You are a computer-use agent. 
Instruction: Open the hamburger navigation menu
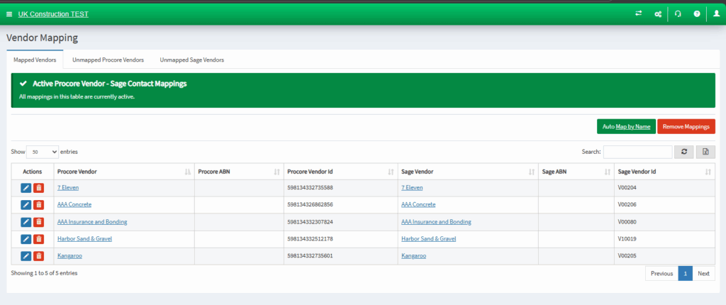[9, 14]
